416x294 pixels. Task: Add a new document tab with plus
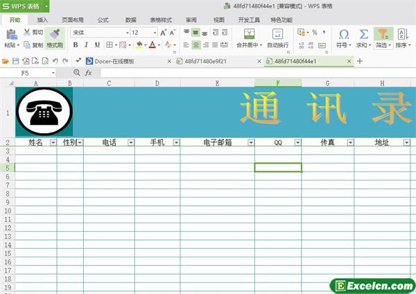pyautogui.click(x=360, y=61)
